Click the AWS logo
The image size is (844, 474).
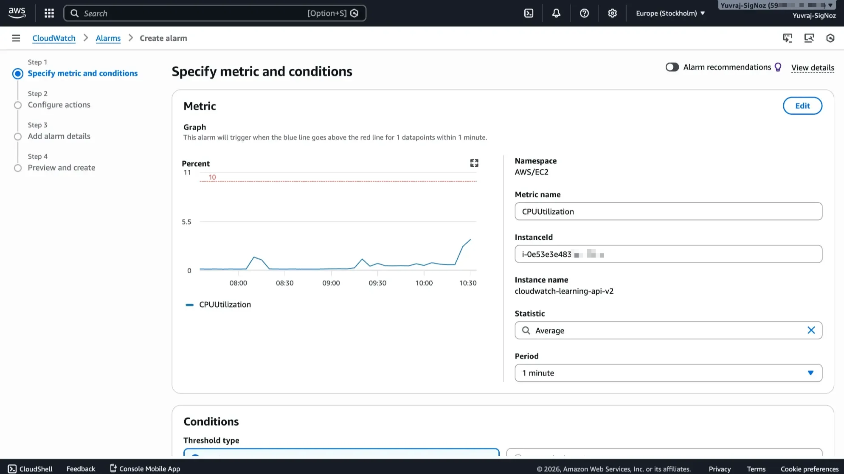click(17, 13)
